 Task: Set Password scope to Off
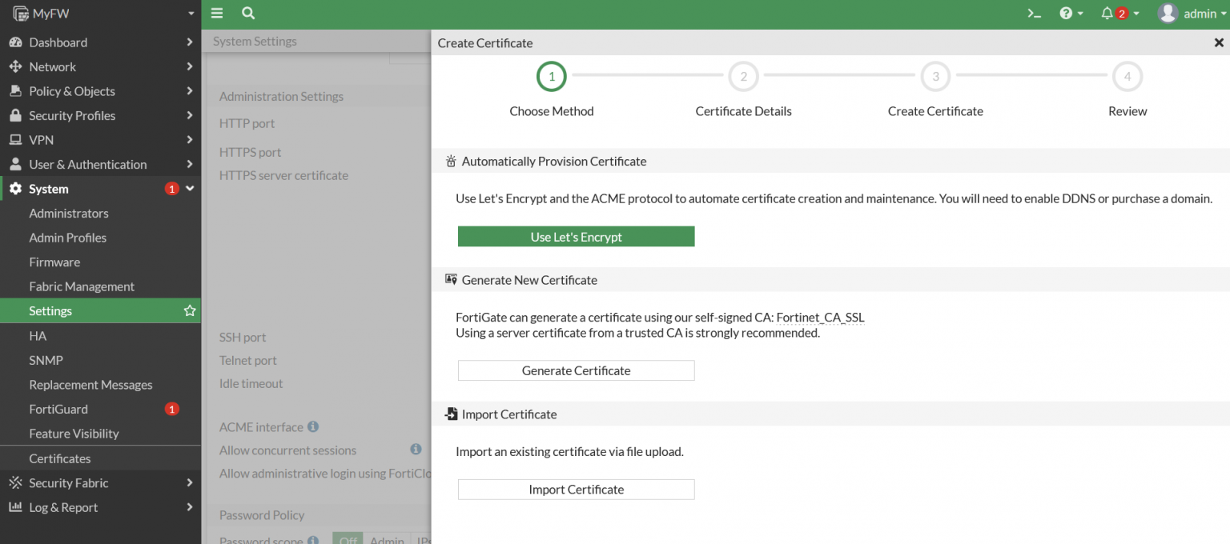pyautogui.click(x=347, y=540)
